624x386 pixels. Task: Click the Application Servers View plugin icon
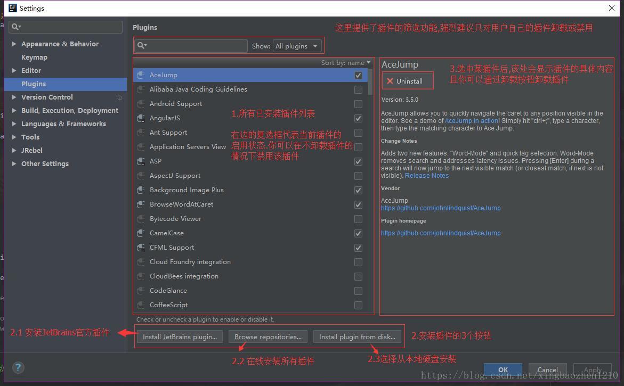pyautogui.click(x=141, y=147)
